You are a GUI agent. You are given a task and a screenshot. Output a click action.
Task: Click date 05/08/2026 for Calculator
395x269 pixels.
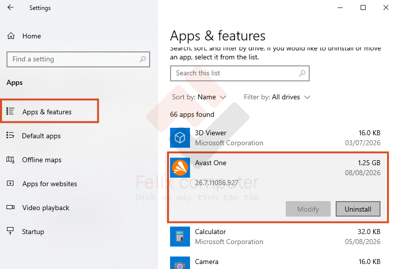coord(363,242)
